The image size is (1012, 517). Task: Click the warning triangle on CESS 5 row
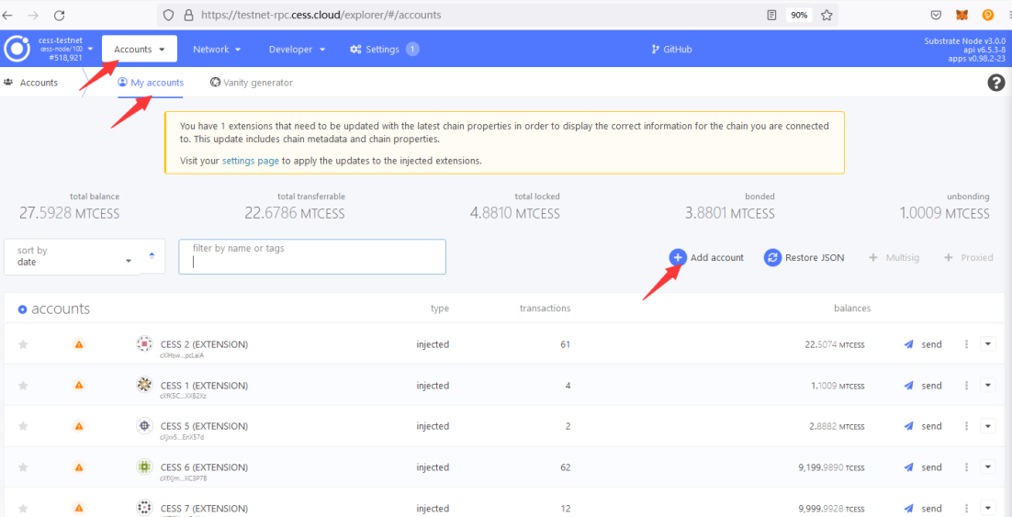(x=79, y=427)
